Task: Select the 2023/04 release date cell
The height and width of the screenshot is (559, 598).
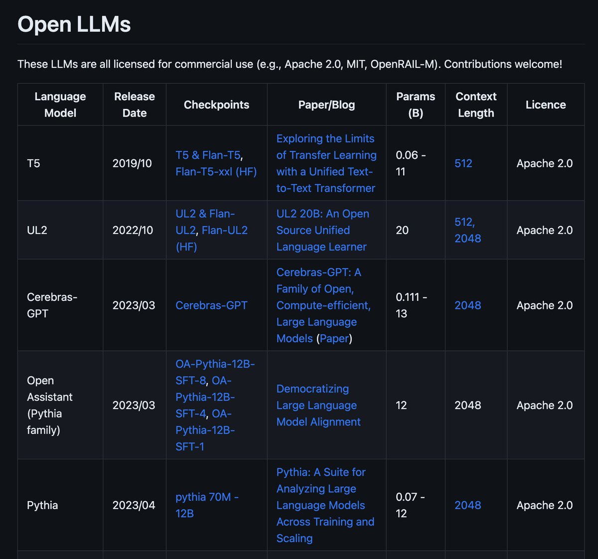Action: [134, 505]
